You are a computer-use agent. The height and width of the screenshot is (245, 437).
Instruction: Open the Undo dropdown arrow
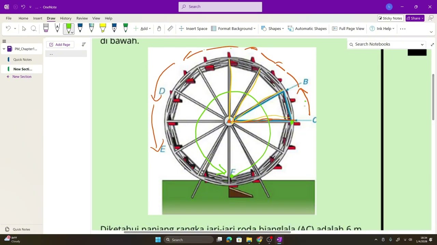tap(15, 29)
